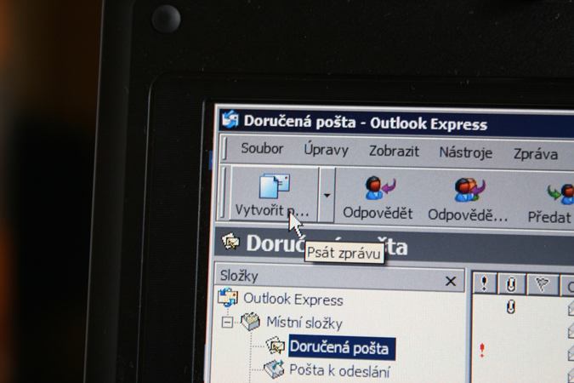The width and height of the screenshot is (574, 383).
Task: Open the Úpravy menu
Action: (x=326, y=150)
